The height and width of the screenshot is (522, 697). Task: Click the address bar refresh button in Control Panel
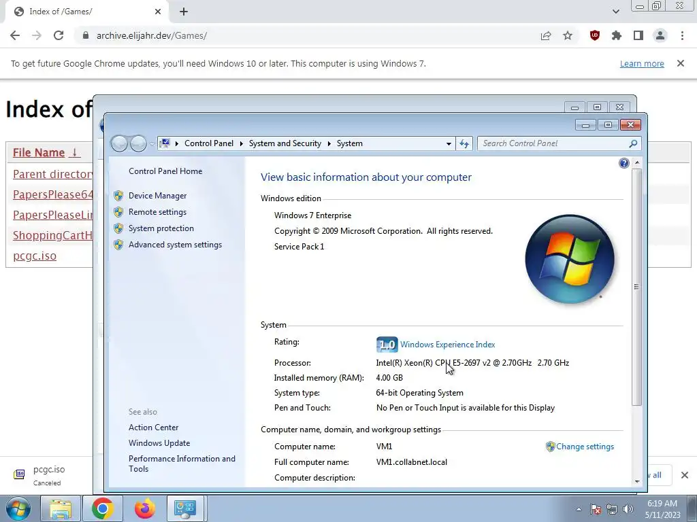464,143
